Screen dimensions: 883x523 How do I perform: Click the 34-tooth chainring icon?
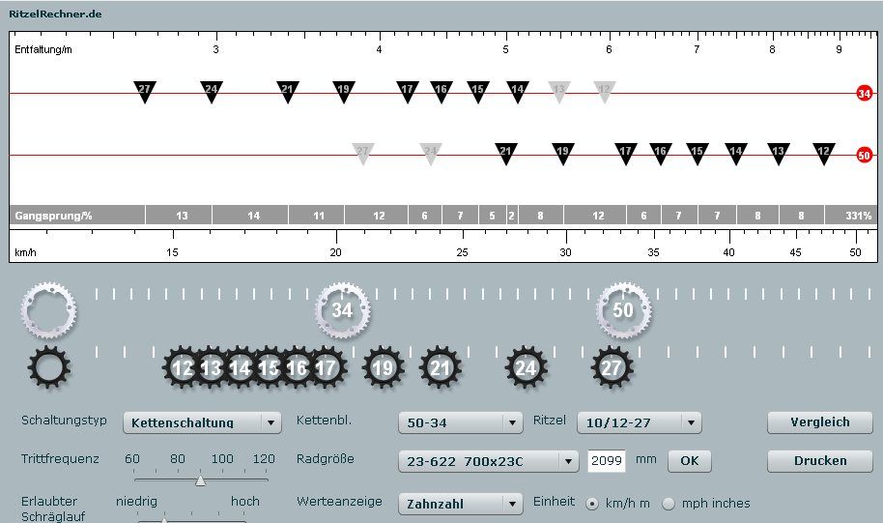pyautogui.click(x=342, y=310)
